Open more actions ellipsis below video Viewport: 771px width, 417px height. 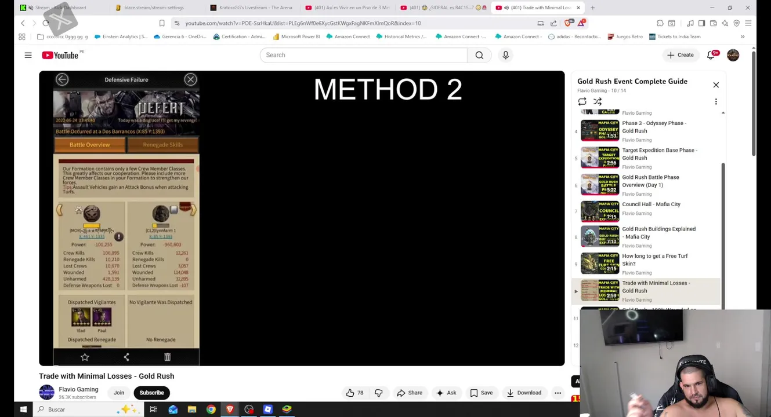click(558, 393)
